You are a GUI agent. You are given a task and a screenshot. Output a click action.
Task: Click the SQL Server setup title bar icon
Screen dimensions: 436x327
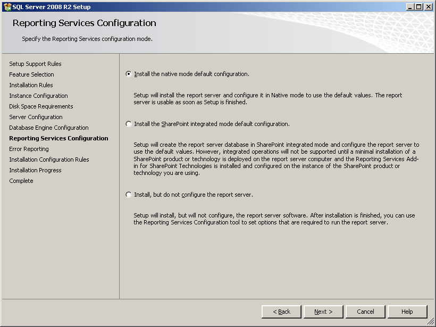pos(7,7)
